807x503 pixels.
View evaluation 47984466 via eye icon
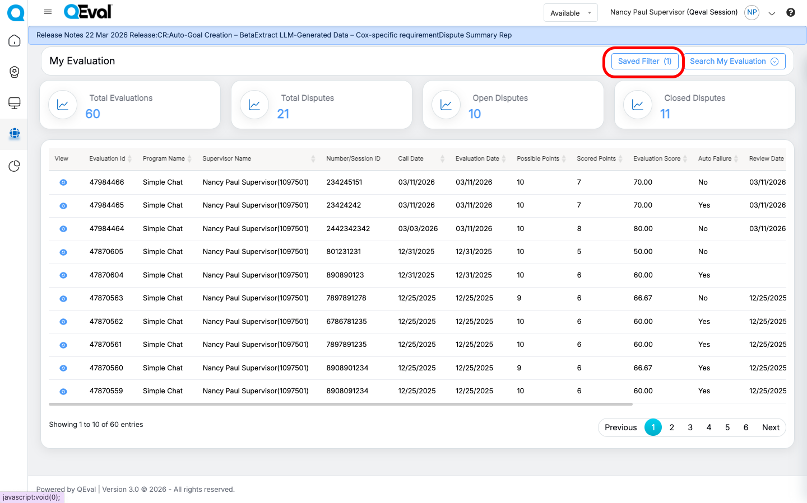[63, 182]
